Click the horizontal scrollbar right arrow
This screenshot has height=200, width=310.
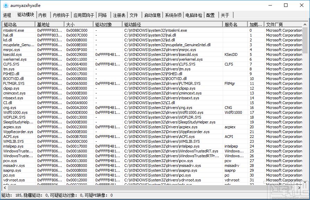[299, 188]
